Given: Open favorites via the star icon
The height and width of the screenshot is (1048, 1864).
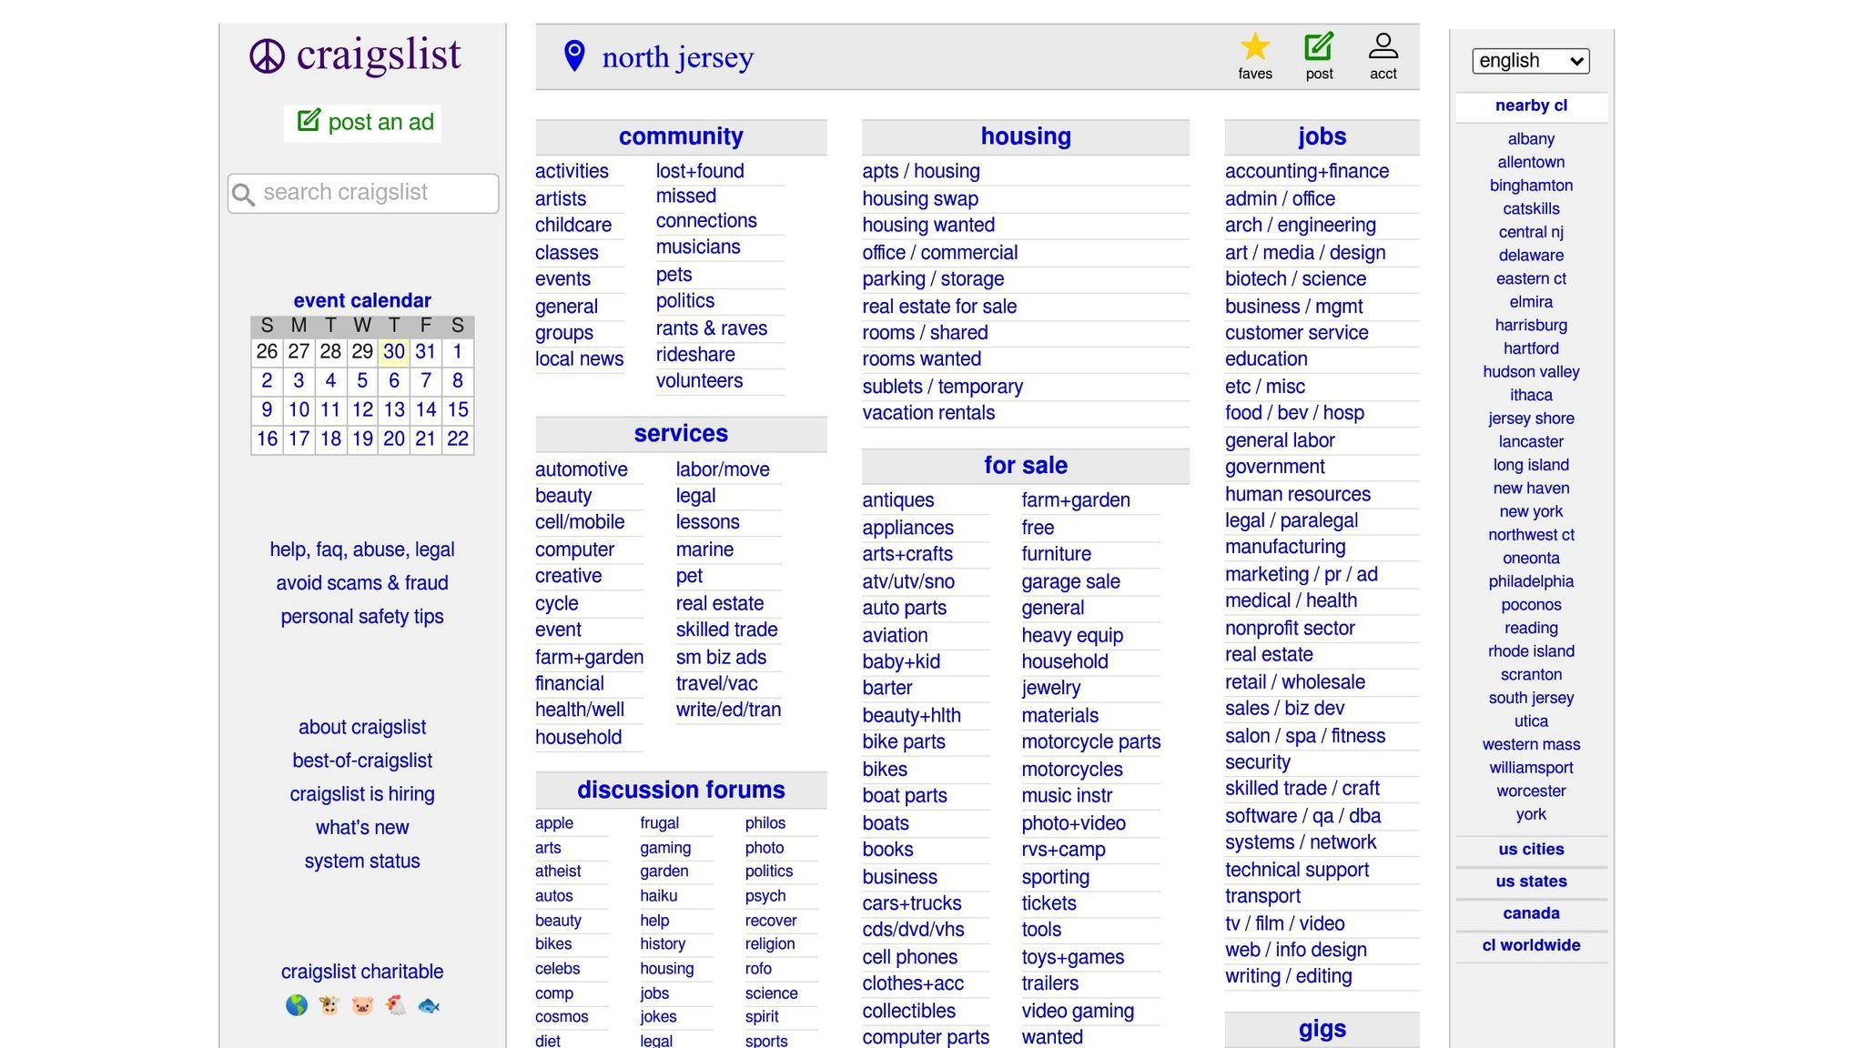Looking at the screenshot, I should click(1255, 44).
